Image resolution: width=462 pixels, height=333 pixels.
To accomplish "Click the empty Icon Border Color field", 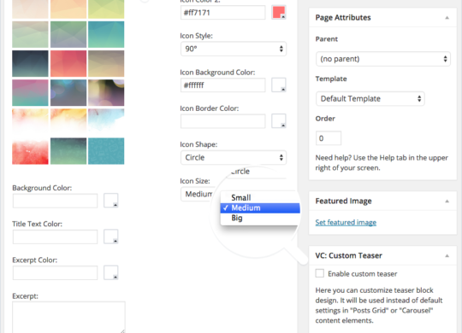I will 222,121.
